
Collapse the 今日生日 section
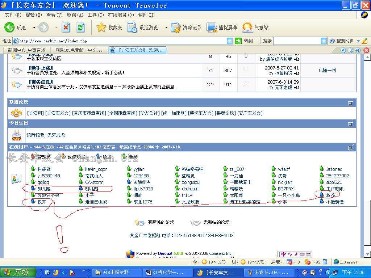coord(351,124)
